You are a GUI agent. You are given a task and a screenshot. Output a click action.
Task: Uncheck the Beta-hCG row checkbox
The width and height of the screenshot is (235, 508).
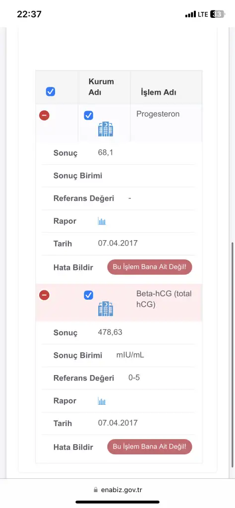click(88, 295)
